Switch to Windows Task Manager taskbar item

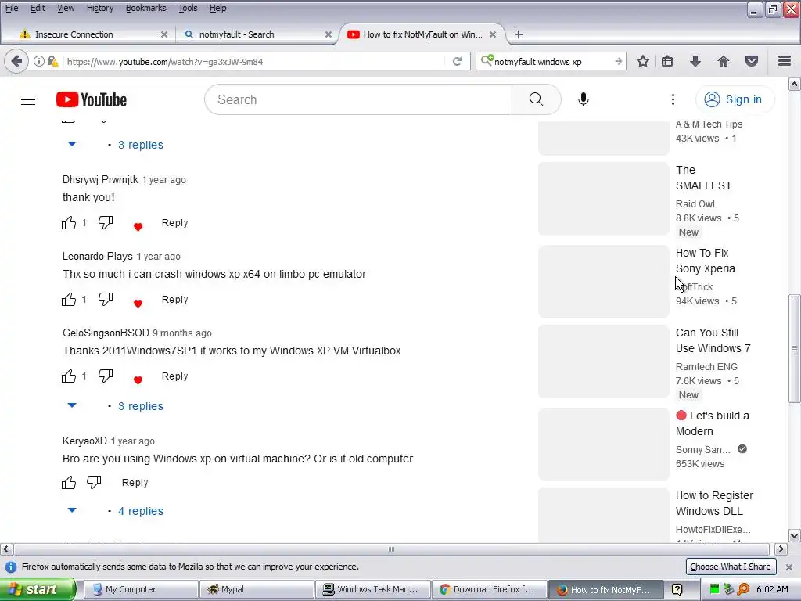(x=372, y=589)
